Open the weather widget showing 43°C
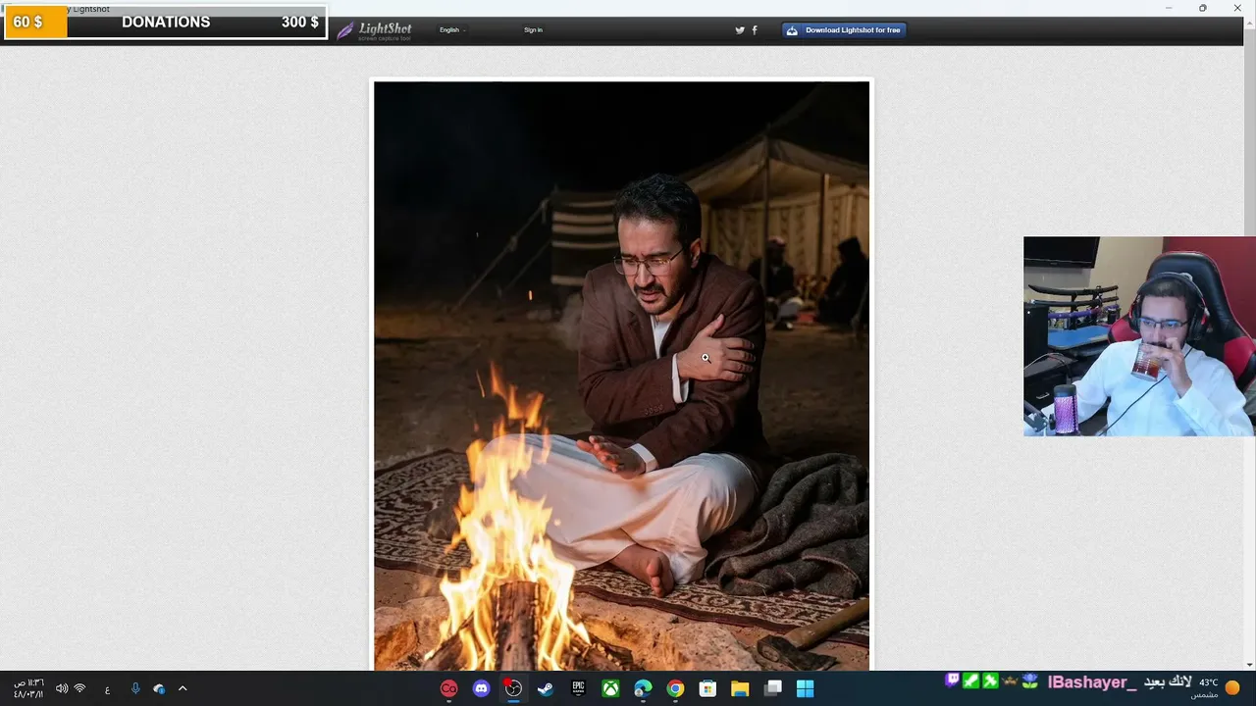The height and width of the screenshot is (706, 1256). [x=1218, y=687]
